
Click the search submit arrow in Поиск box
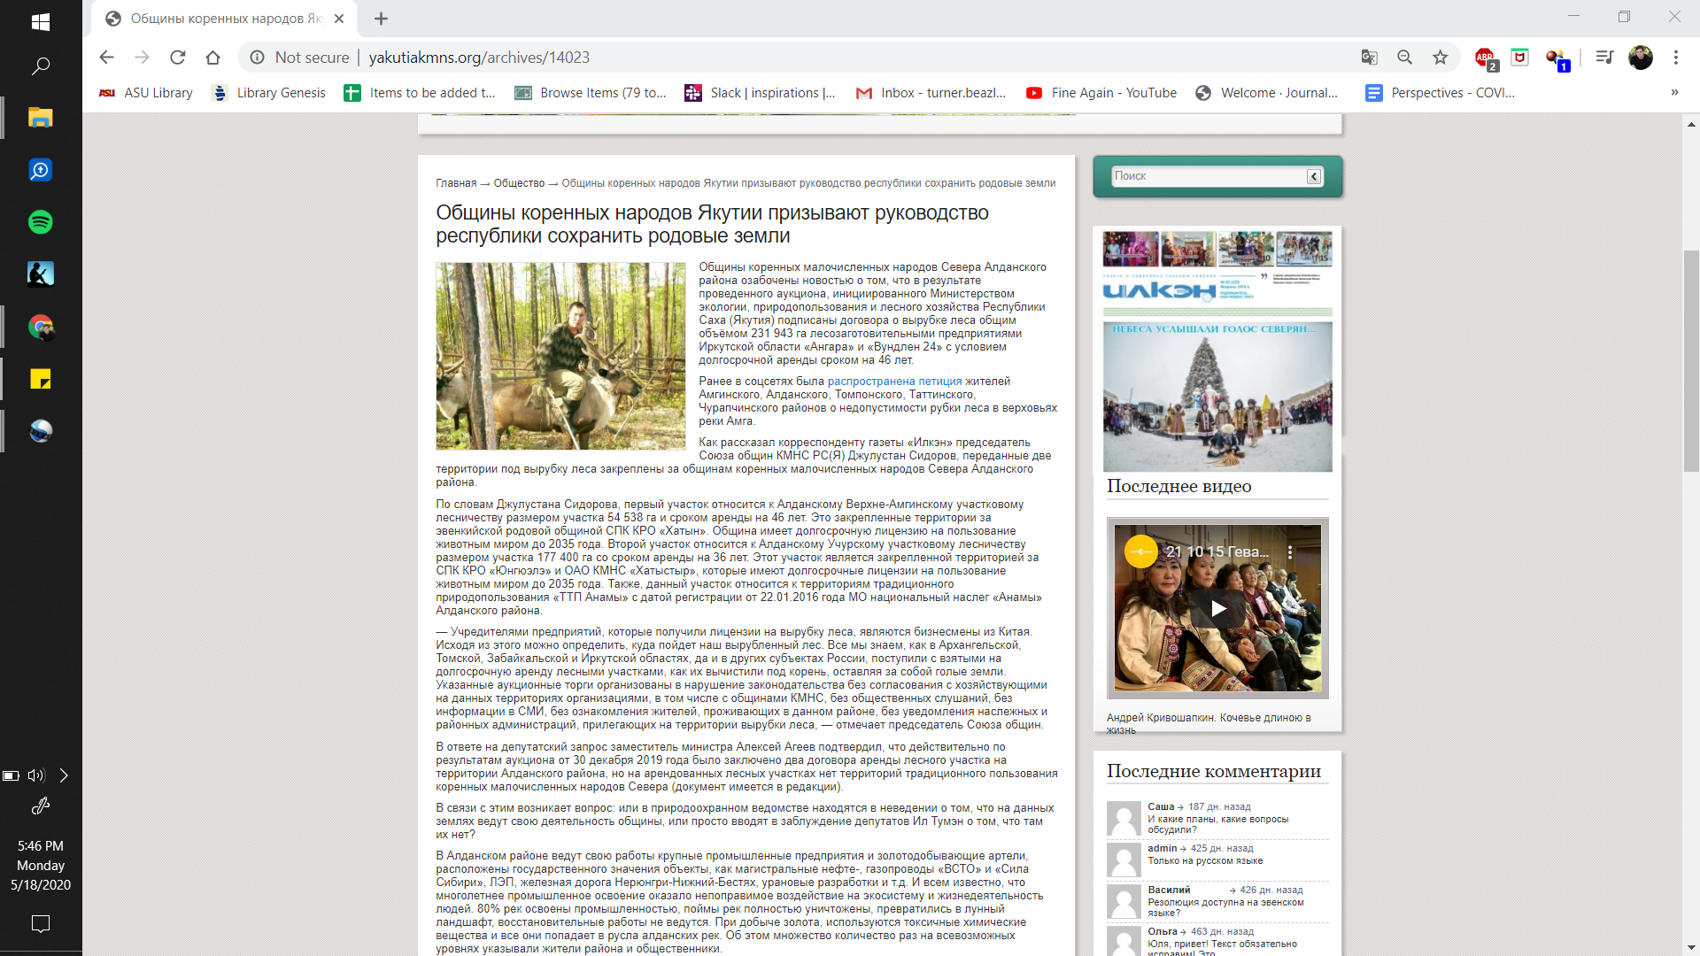pos(1314,176)
